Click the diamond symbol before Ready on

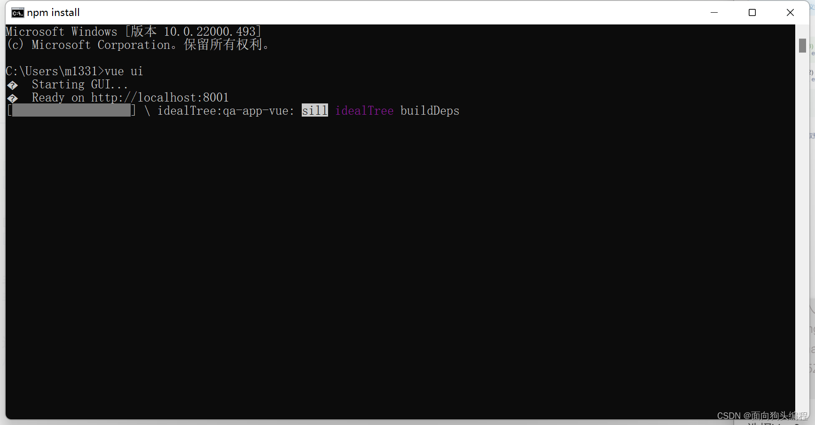13,98
